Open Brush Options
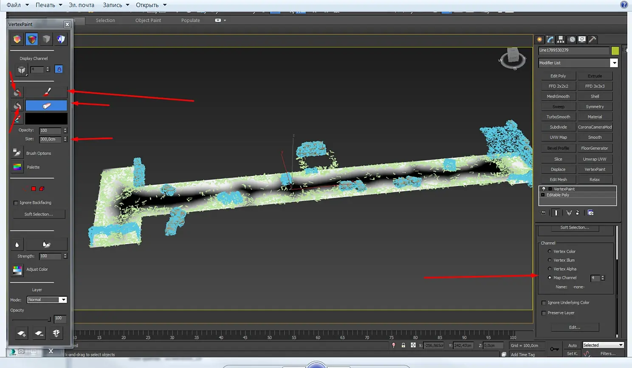The width and height of the screenshot is (632, 368). click(x=17, y=153)
